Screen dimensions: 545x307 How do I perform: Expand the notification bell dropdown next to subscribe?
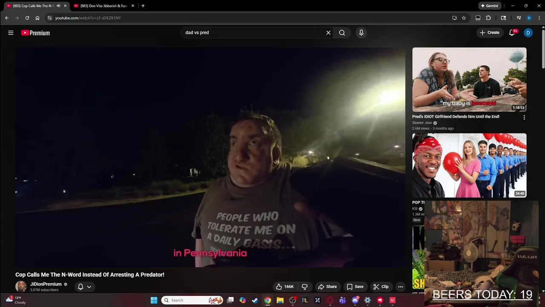click(x=84, y=287)
